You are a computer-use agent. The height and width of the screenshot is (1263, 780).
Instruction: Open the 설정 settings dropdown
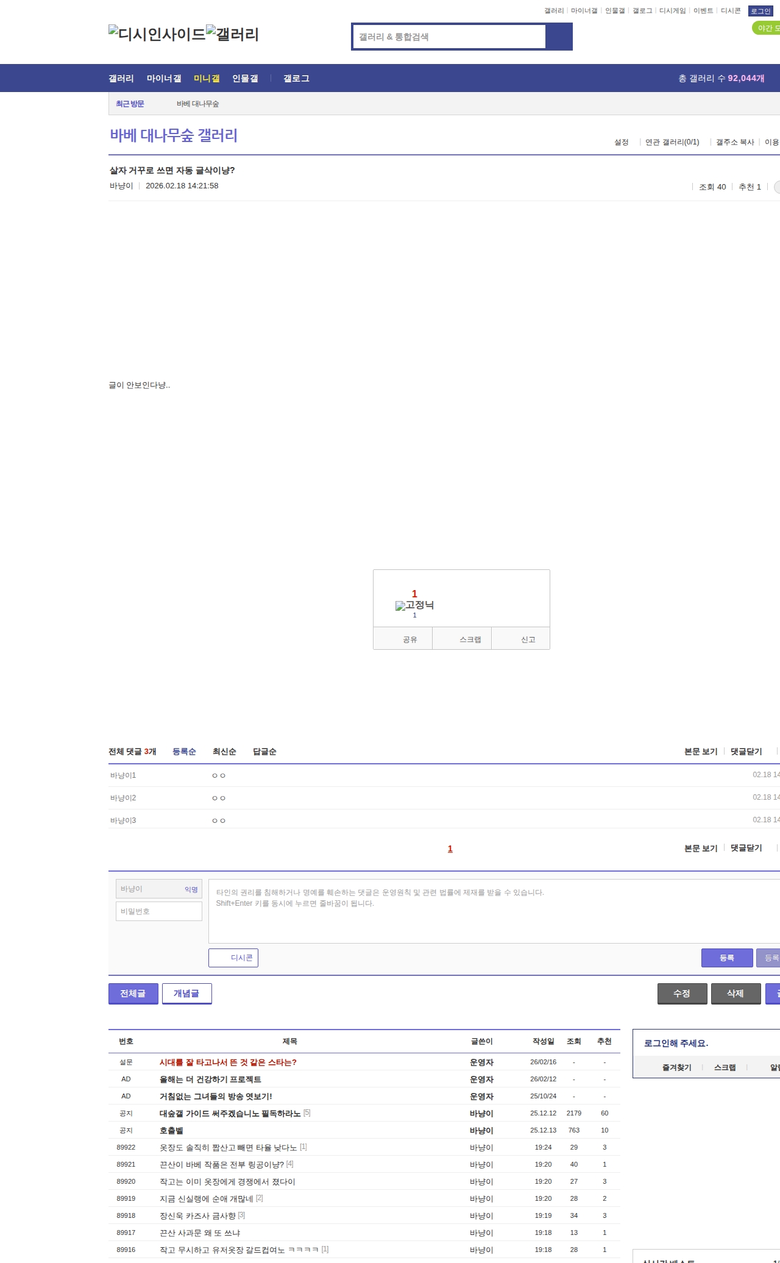click(x=622, y=142)
